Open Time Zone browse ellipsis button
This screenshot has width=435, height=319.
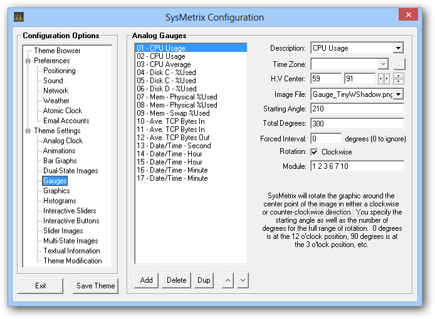coord(399,64)
